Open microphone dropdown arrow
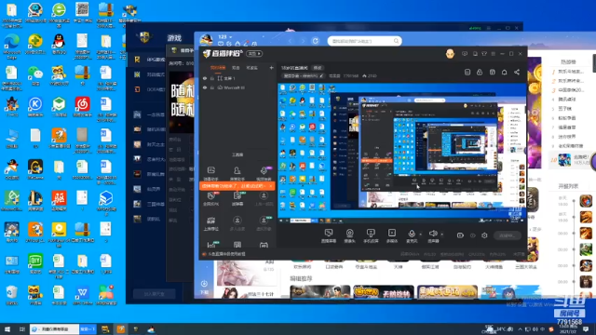This screenshot has width=596, height=335. pyautogui.click(x=420, y=234)
